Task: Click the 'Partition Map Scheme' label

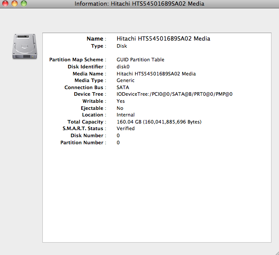Action: (x=76, y=60)
